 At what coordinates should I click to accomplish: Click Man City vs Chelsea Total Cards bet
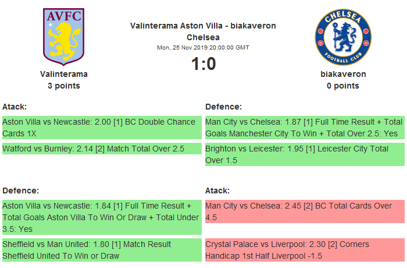pyautogui.click(x=304, y=211)
